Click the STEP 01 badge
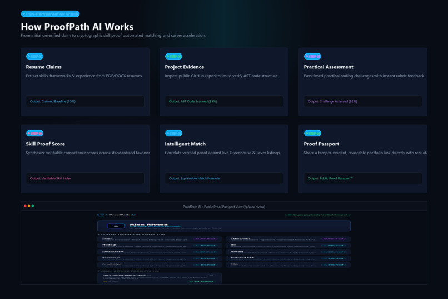The width and height of the screenshot is (448, 299). [34, 56]
